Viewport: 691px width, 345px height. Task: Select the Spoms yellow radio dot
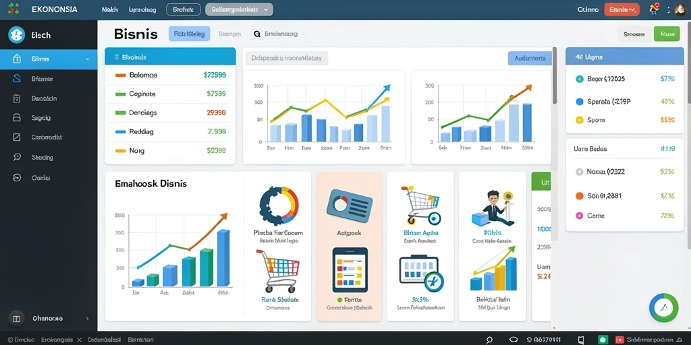click(580, 120)
